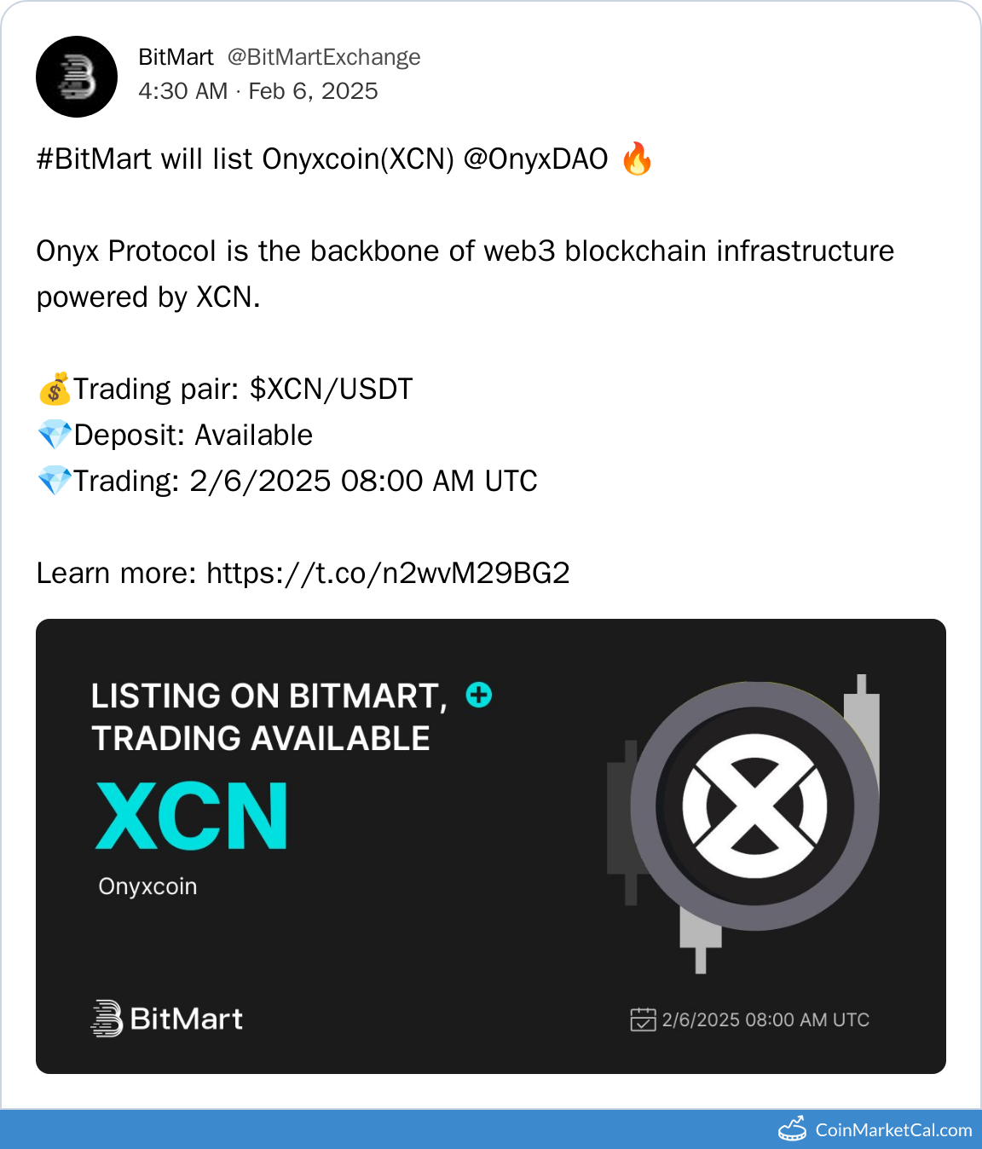Viewport: 982px width, 1149px height.
Task: Click the BitMart logo in the banner
Action: [167, 1019]
